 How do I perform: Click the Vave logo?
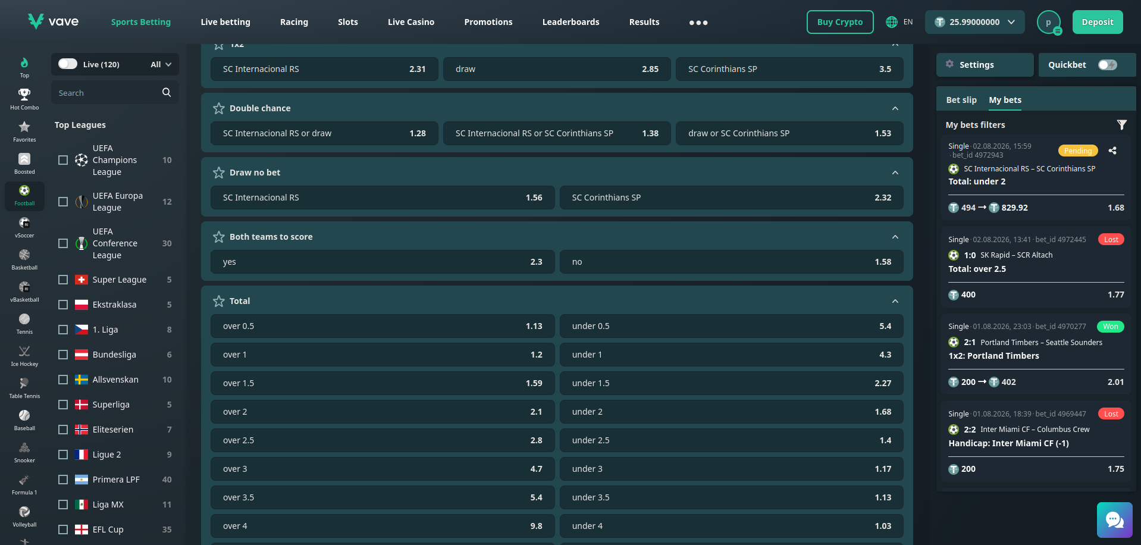pyautogui.click(x=53, y=21)
